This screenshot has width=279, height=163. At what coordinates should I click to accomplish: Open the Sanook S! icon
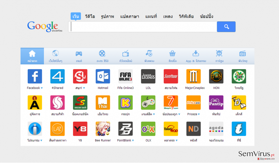[80, 76]
